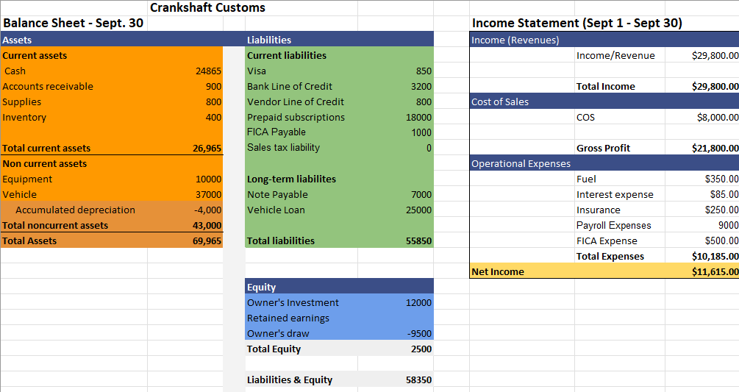Select the Long-term liabilites label
This screenshot has height=392, width=739.
point(291,179)
